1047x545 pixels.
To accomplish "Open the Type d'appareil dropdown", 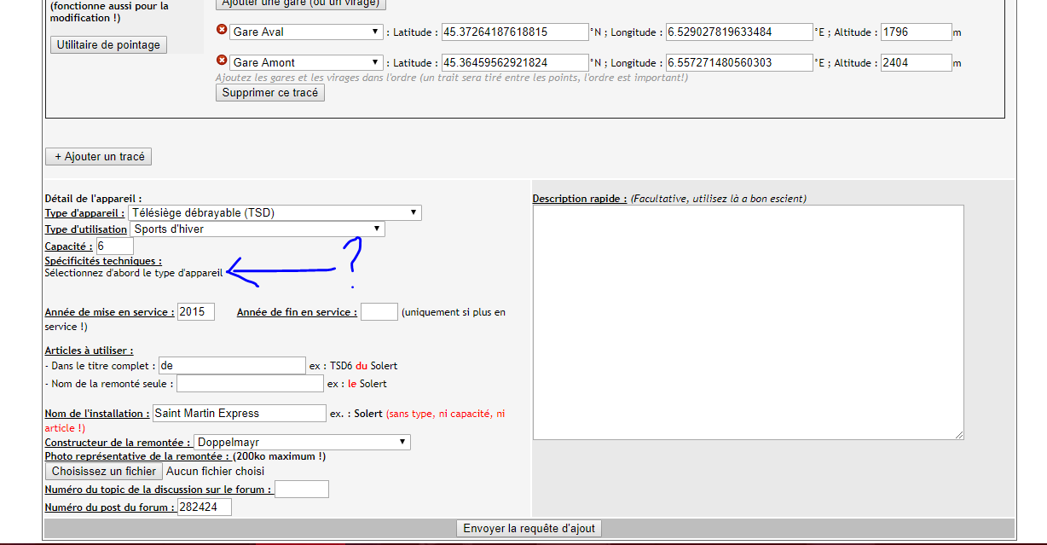I will [x=275, y=212].
